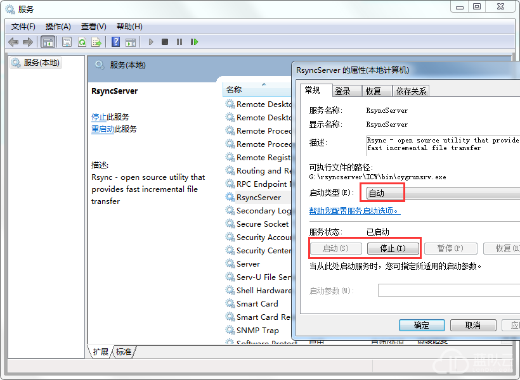Select Shell Hardware service row

[x=258, y=290]
